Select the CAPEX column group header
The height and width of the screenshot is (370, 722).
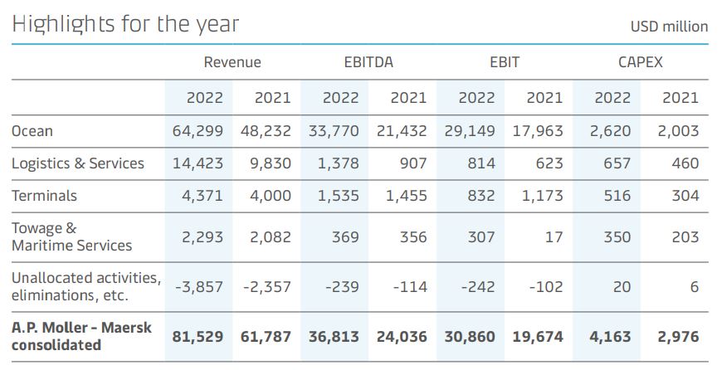tap(641, 62)
